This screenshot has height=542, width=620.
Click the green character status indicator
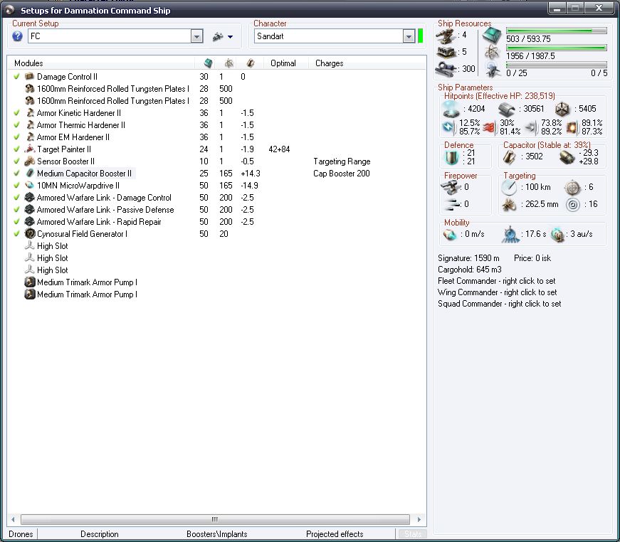coord(420,36)
